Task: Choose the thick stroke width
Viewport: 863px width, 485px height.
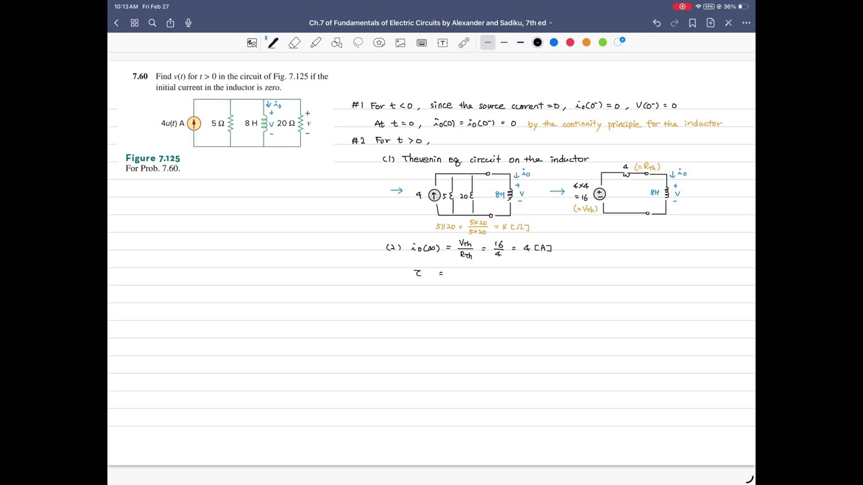Action: tap(520, 42)
